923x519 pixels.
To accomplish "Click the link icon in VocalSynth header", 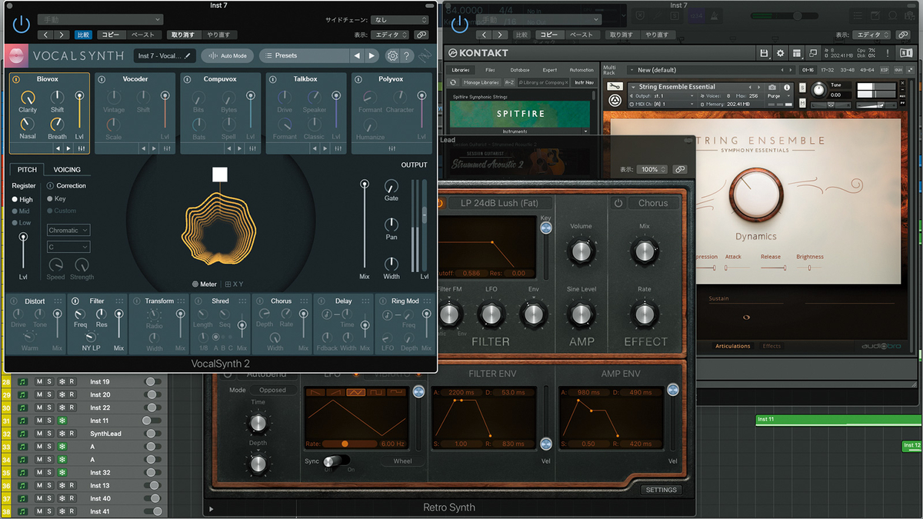I will coord(422,35).
